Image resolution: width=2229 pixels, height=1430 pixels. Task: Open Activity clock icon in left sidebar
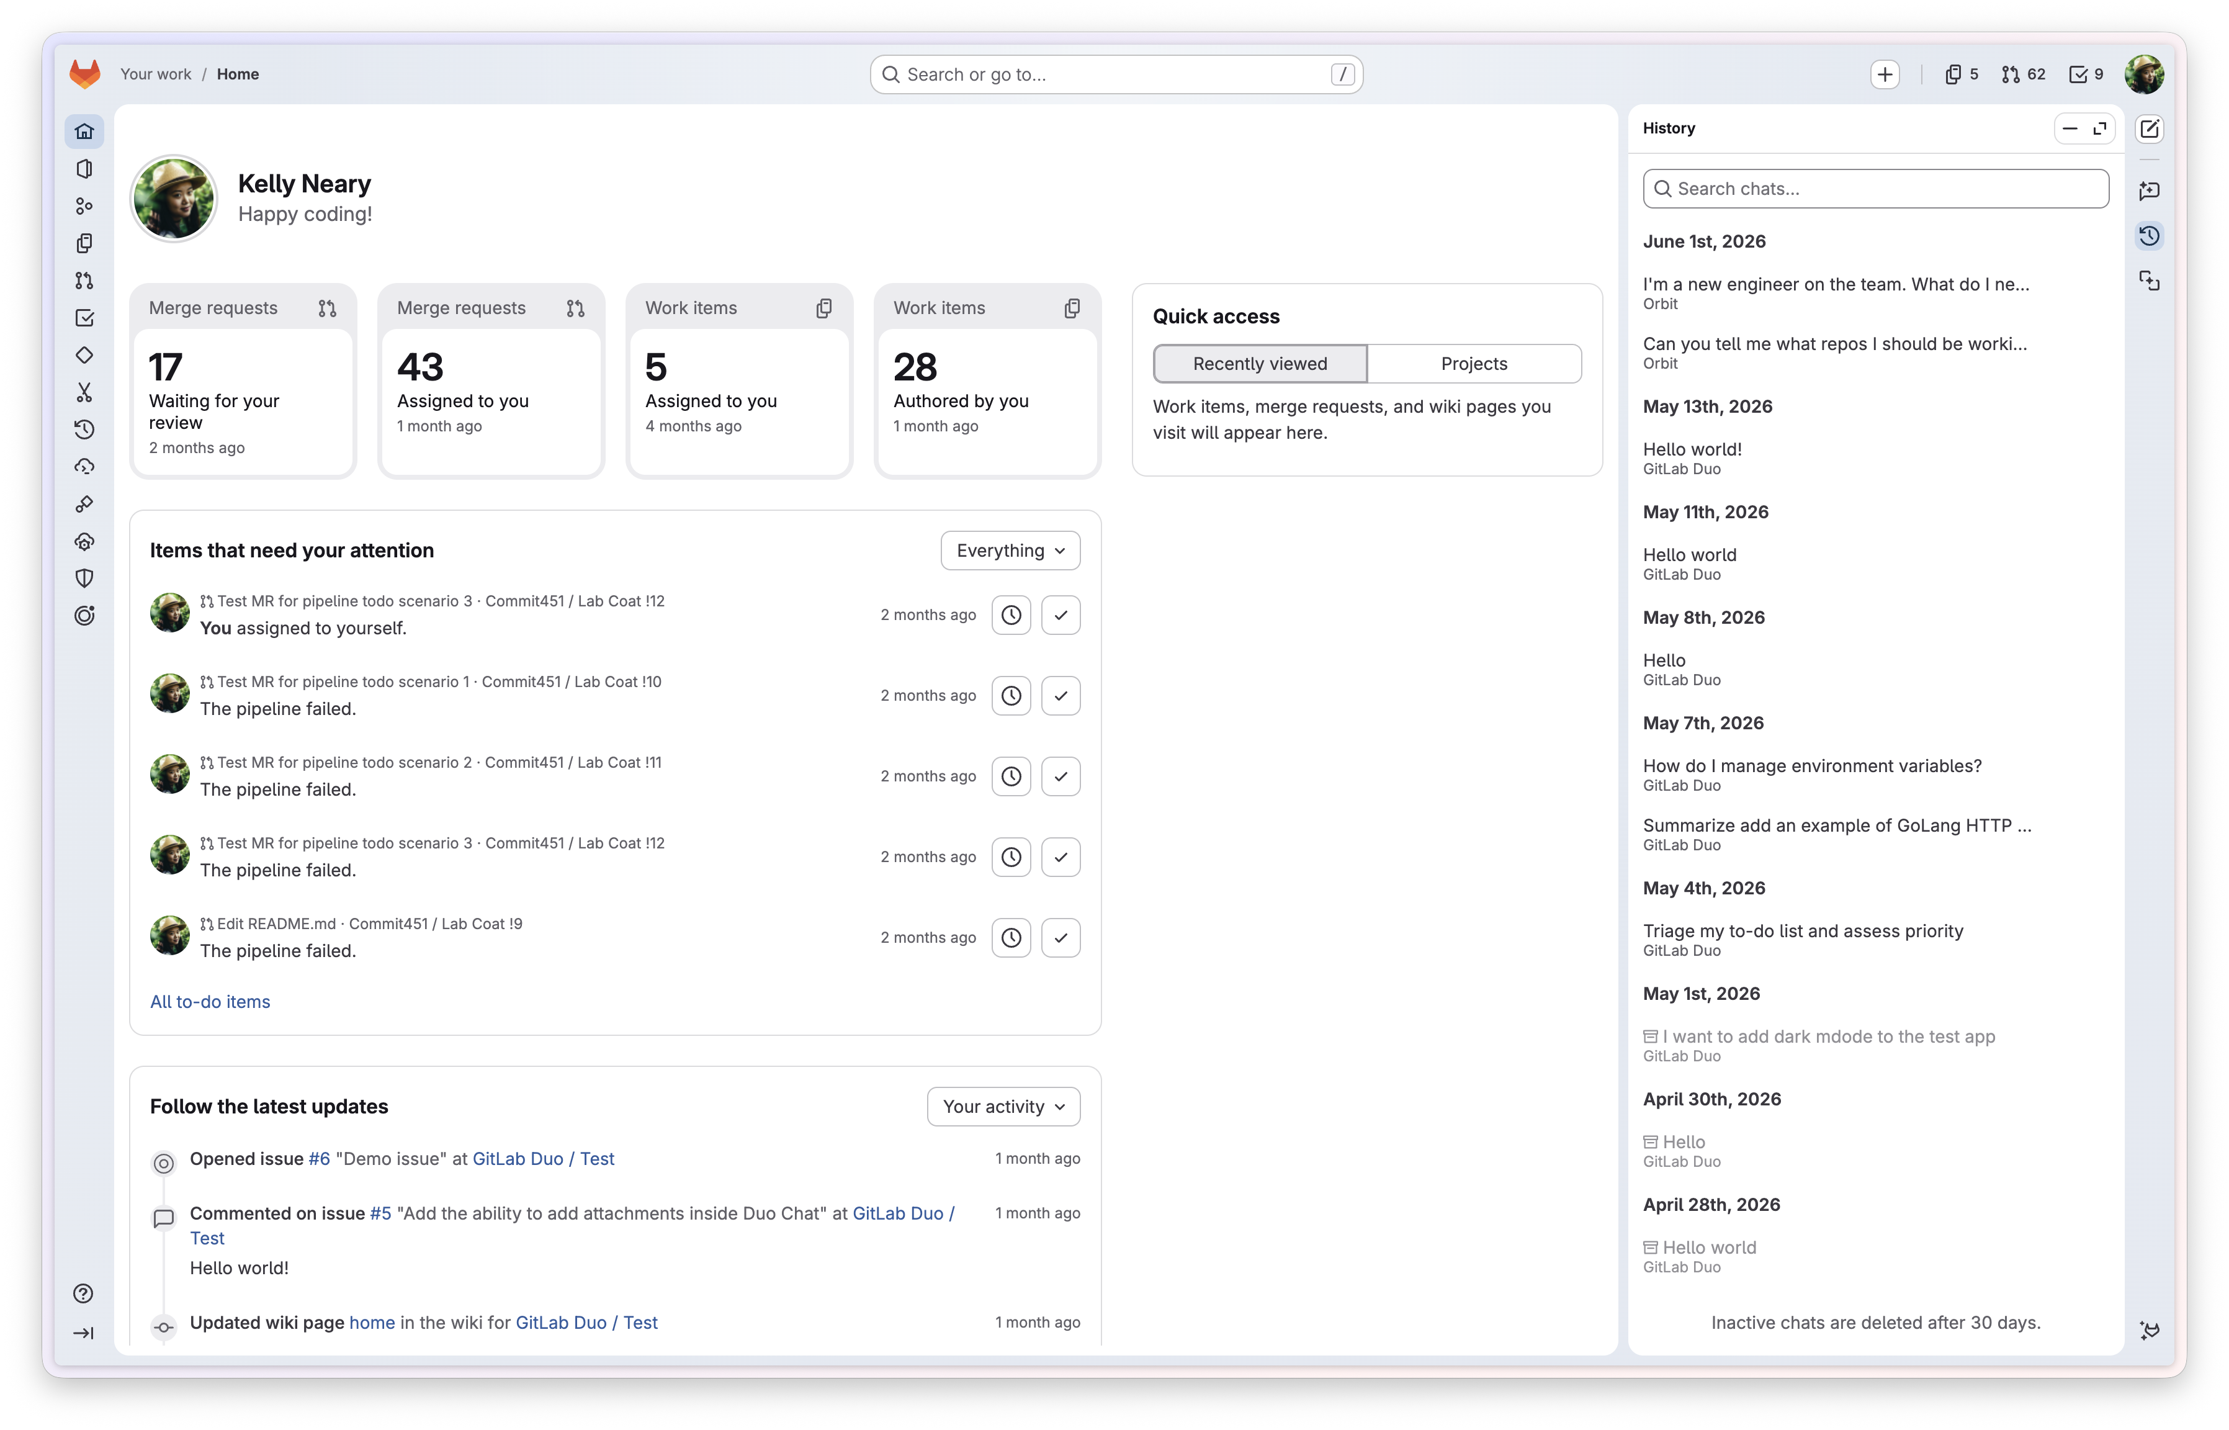pos(84,429)
